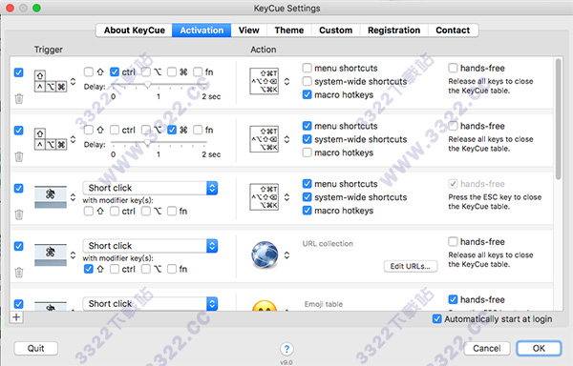This screenshot has width=573, height=366.
Task: Check the ctrl modifier in the third row
Action: coord(115,211)
